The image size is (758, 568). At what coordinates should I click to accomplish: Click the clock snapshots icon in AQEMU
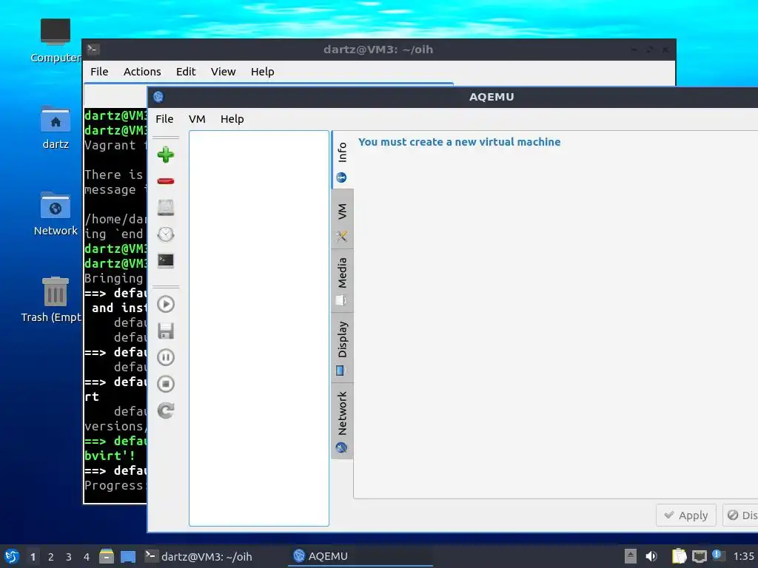tap(165, 234)
